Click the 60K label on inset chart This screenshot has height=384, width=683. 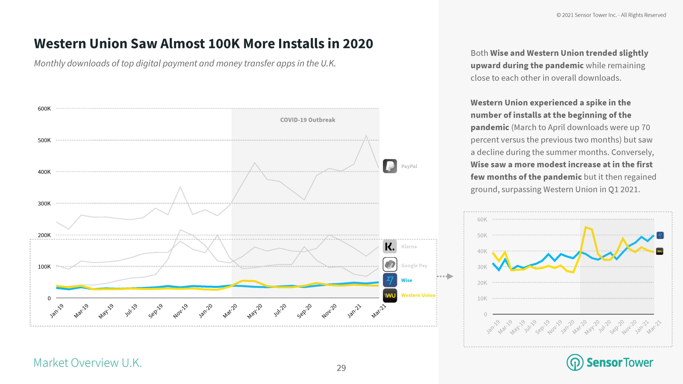tap(482, 219)
